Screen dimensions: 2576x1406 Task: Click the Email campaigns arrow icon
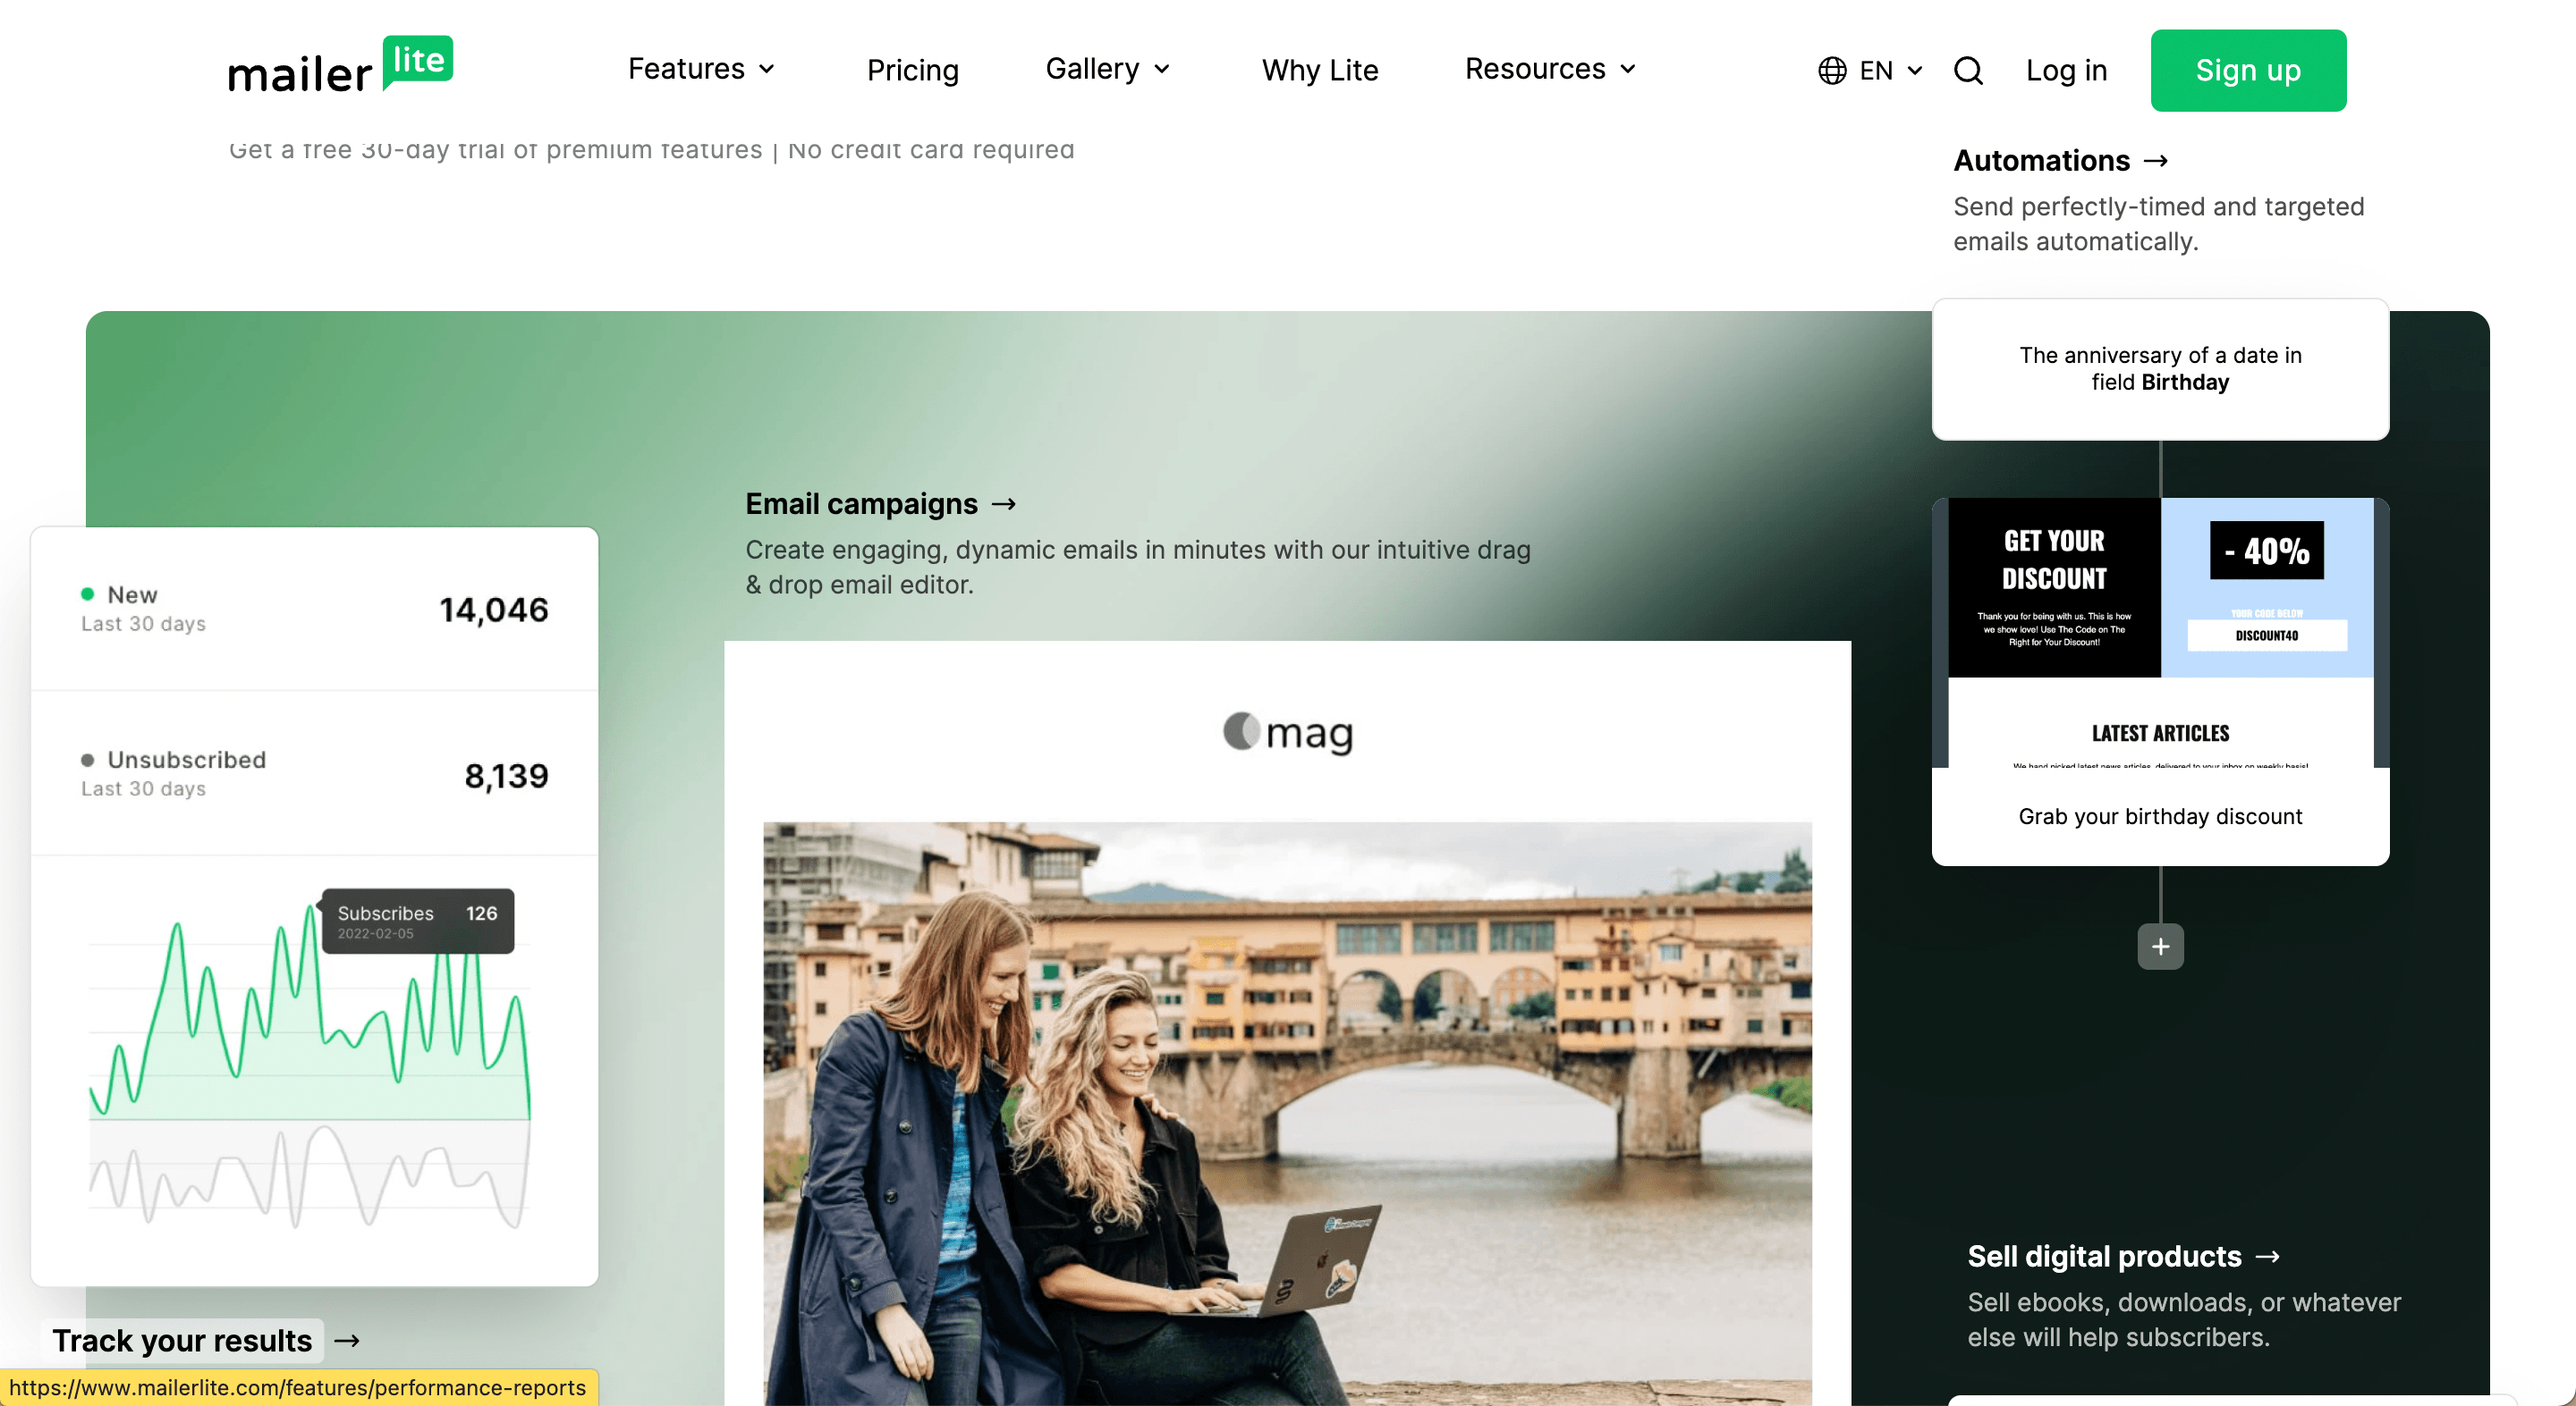(1003, 504)
